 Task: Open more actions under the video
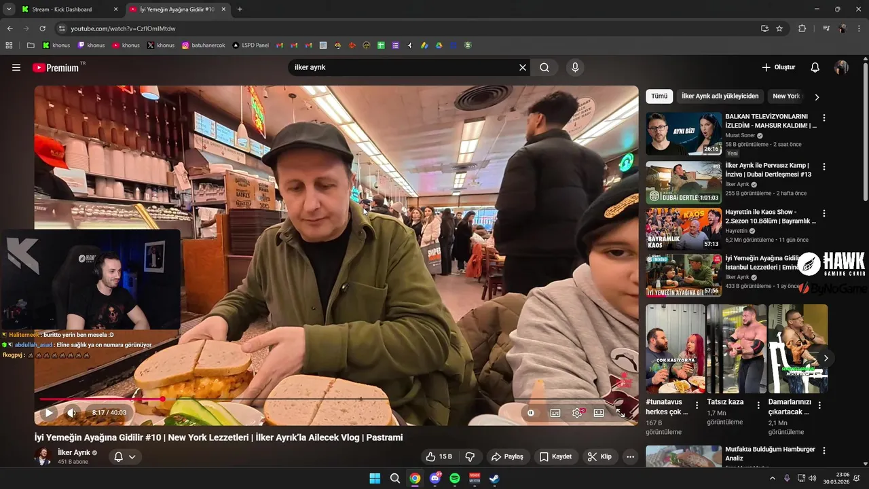click(630, 456)
